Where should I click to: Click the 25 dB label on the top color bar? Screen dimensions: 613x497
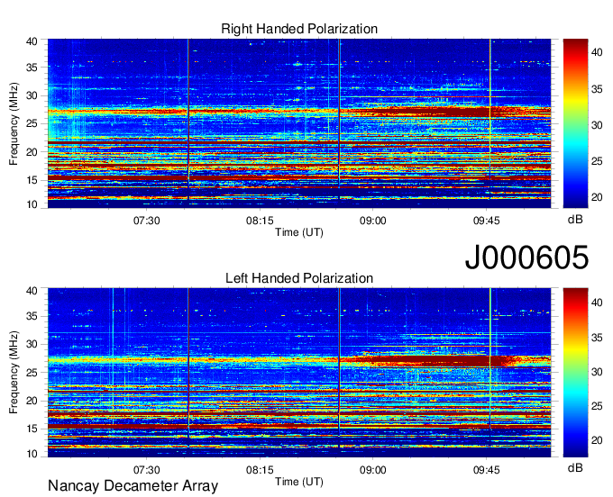tap(597, 161)
